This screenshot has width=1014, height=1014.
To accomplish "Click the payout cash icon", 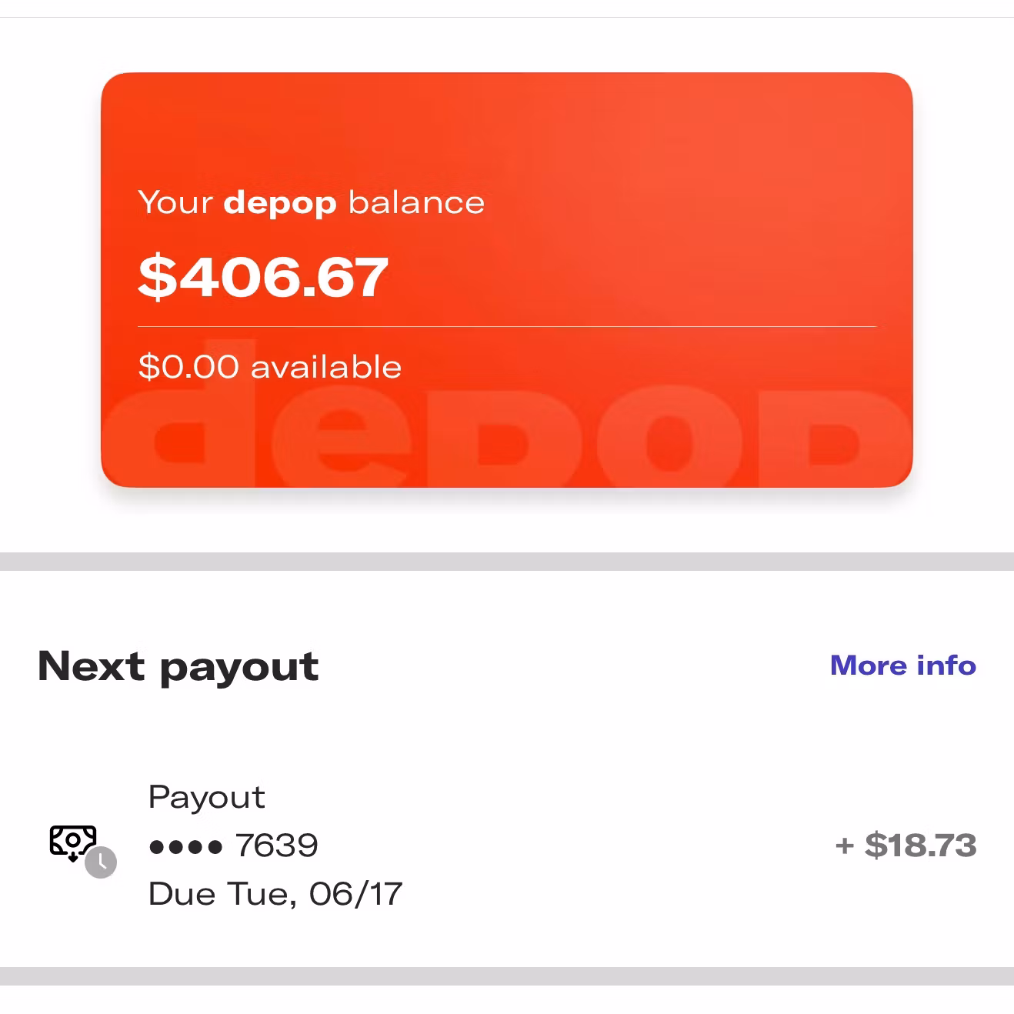I will point(72,841).
